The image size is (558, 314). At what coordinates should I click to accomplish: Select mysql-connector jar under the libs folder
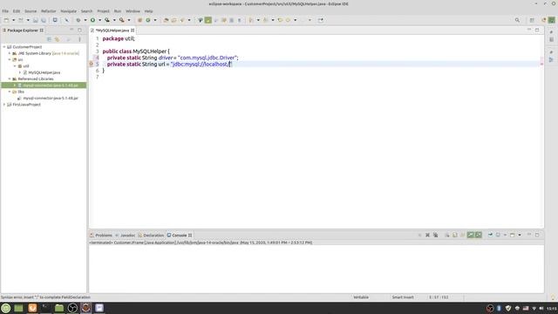[x=51, y=98]
